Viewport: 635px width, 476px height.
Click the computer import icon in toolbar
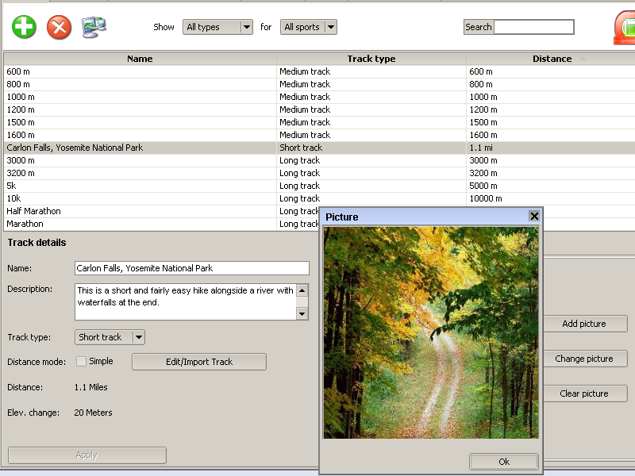[94, 27]
